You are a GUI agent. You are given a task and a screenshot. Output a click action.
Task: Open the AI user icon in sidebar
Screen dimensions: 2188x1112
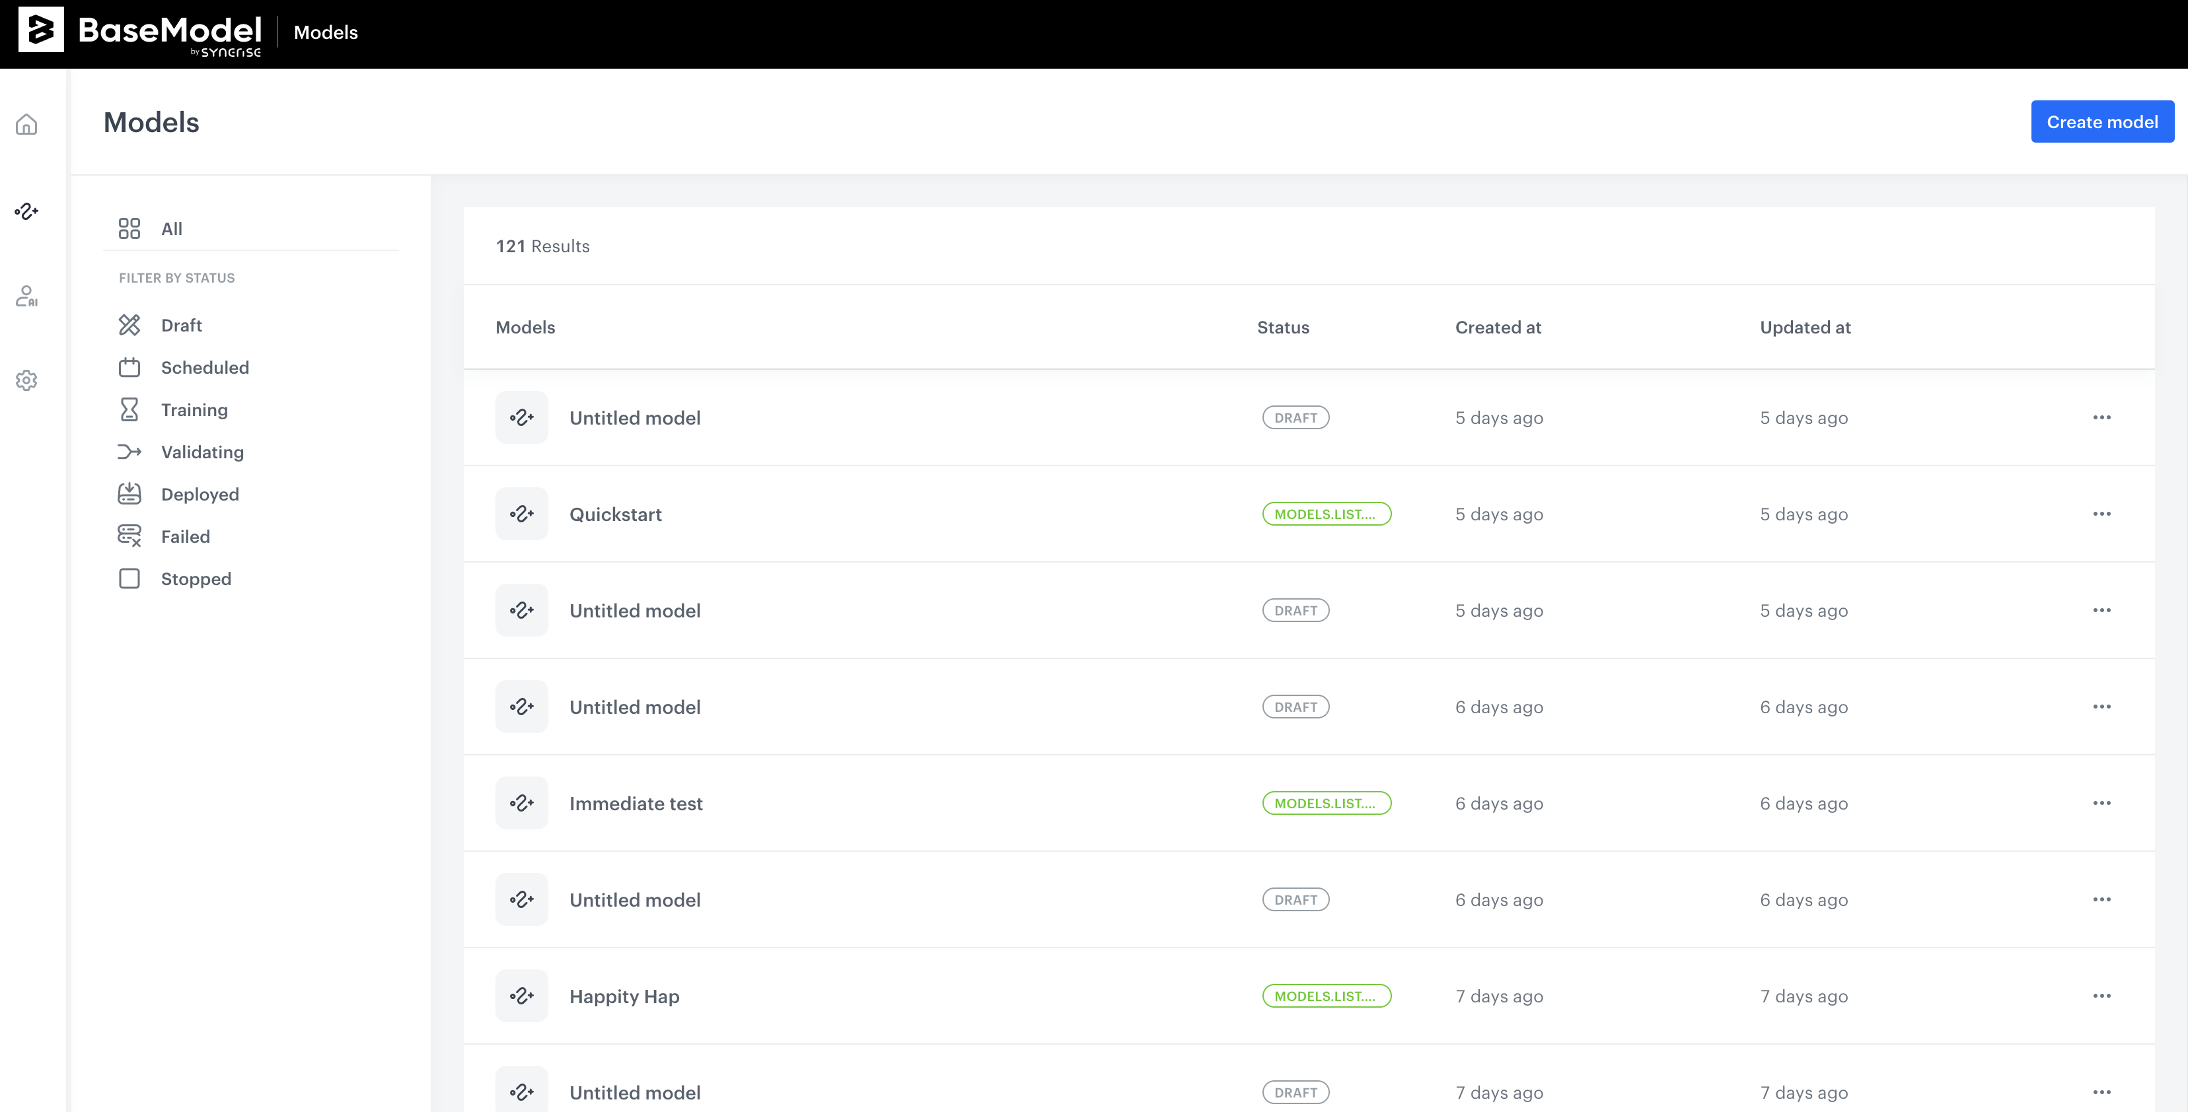coord(26,295)
